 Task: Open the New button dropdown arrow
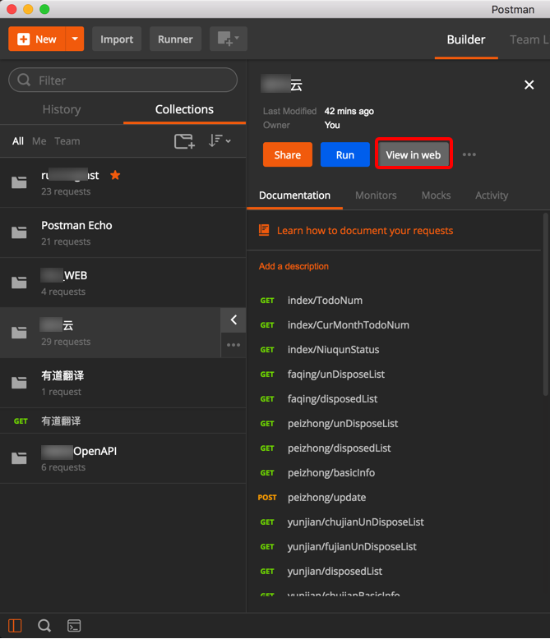75,39
